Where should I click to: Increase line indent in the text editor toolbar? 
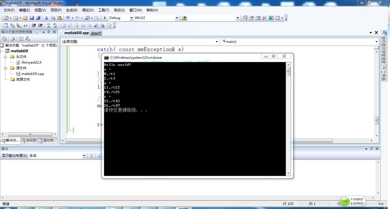click(x=41, y=26)
